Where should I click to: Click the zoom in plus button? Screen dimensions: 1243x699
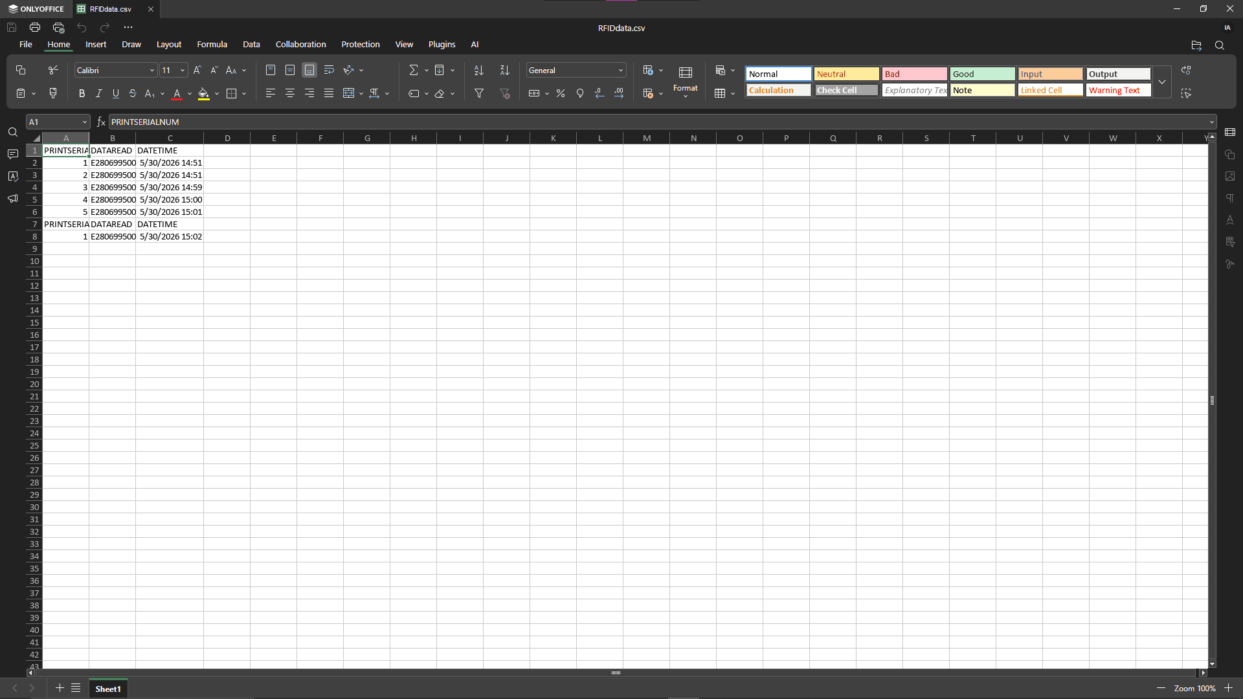coord(1228,688)
